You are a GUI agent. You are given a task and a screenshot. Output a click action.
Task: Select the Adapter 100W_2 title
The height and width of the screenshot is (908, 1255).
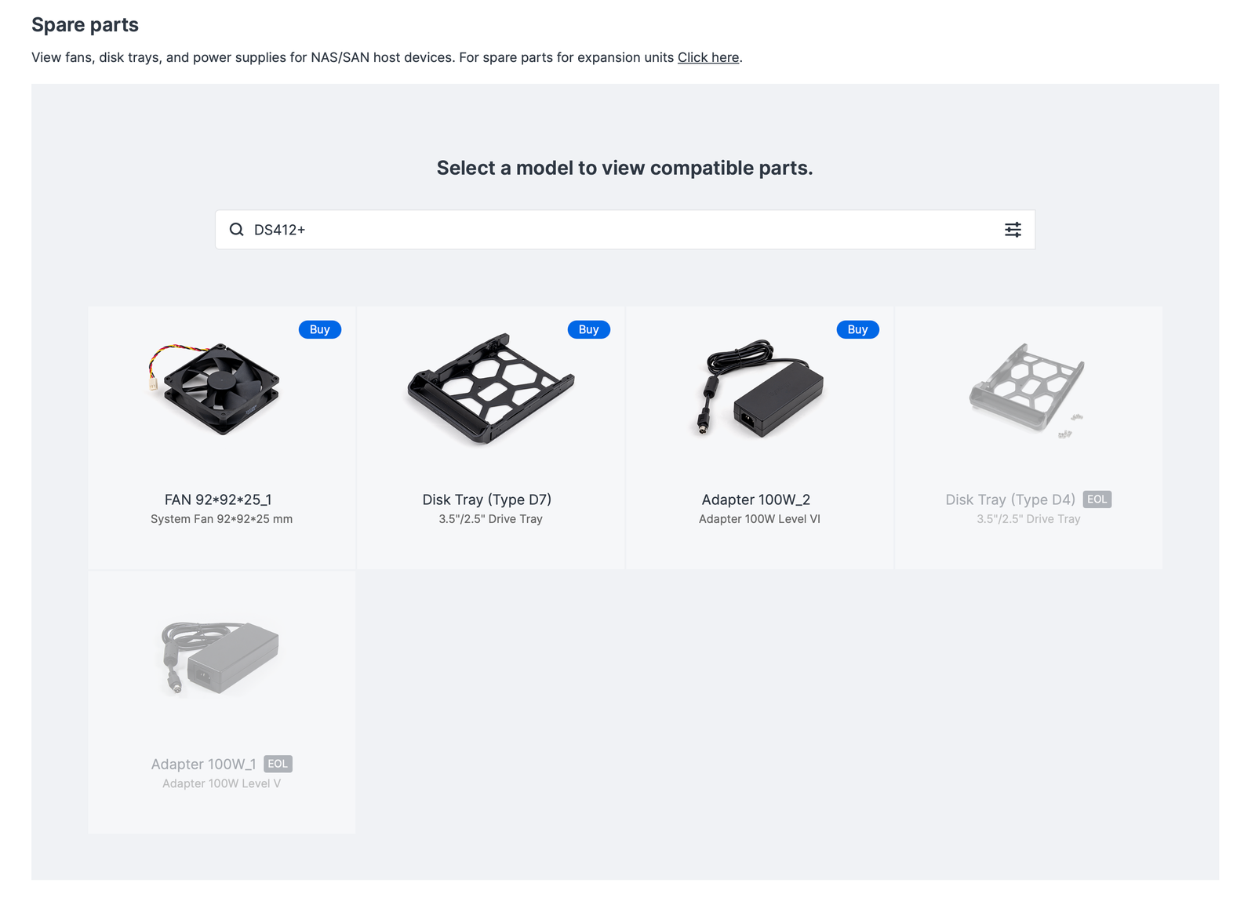coord(756,499)
